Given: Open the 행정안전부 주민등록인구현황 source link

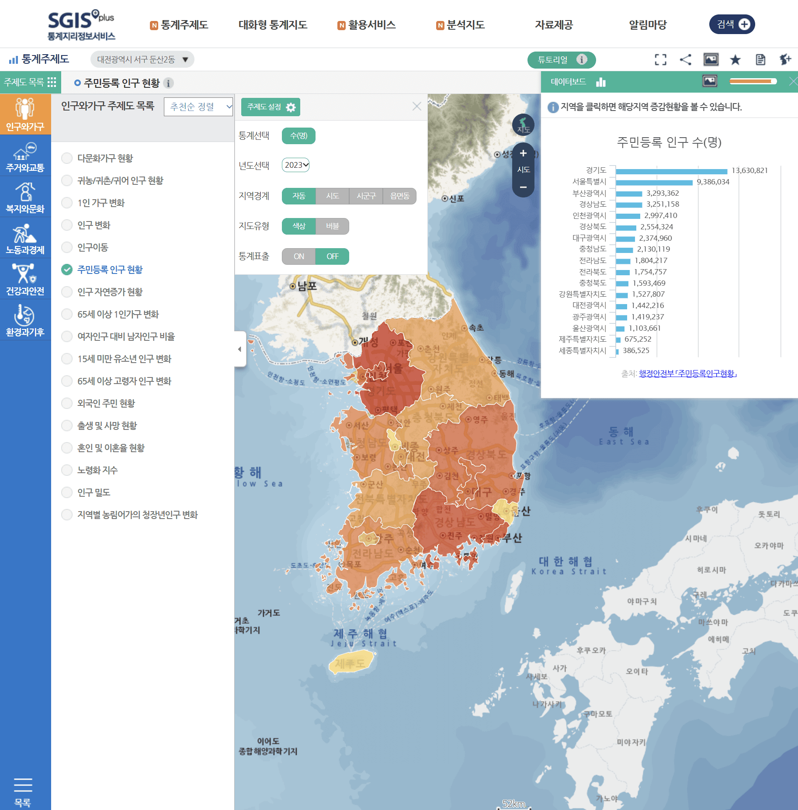Looking at the screenshot, I should [687, 374].
